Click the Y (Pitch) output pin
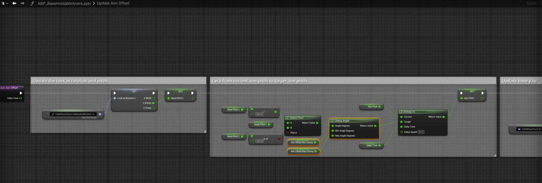Viewport: 542px width, 183px height. click(153, 103)
